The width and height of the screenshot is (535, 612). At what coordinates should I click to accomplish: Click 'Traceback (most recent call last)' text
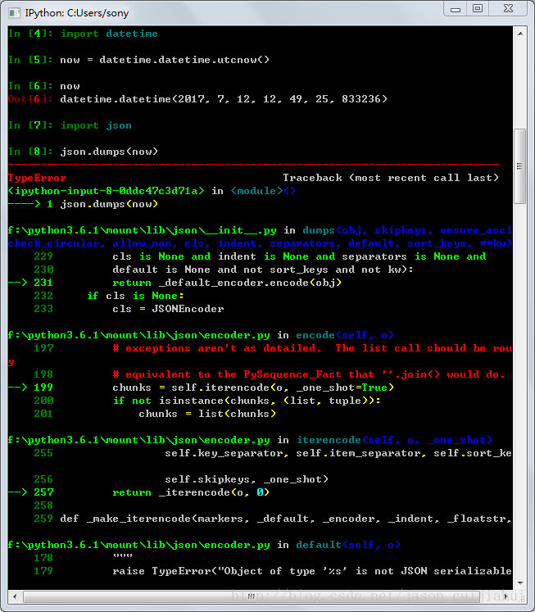point(391,178)
